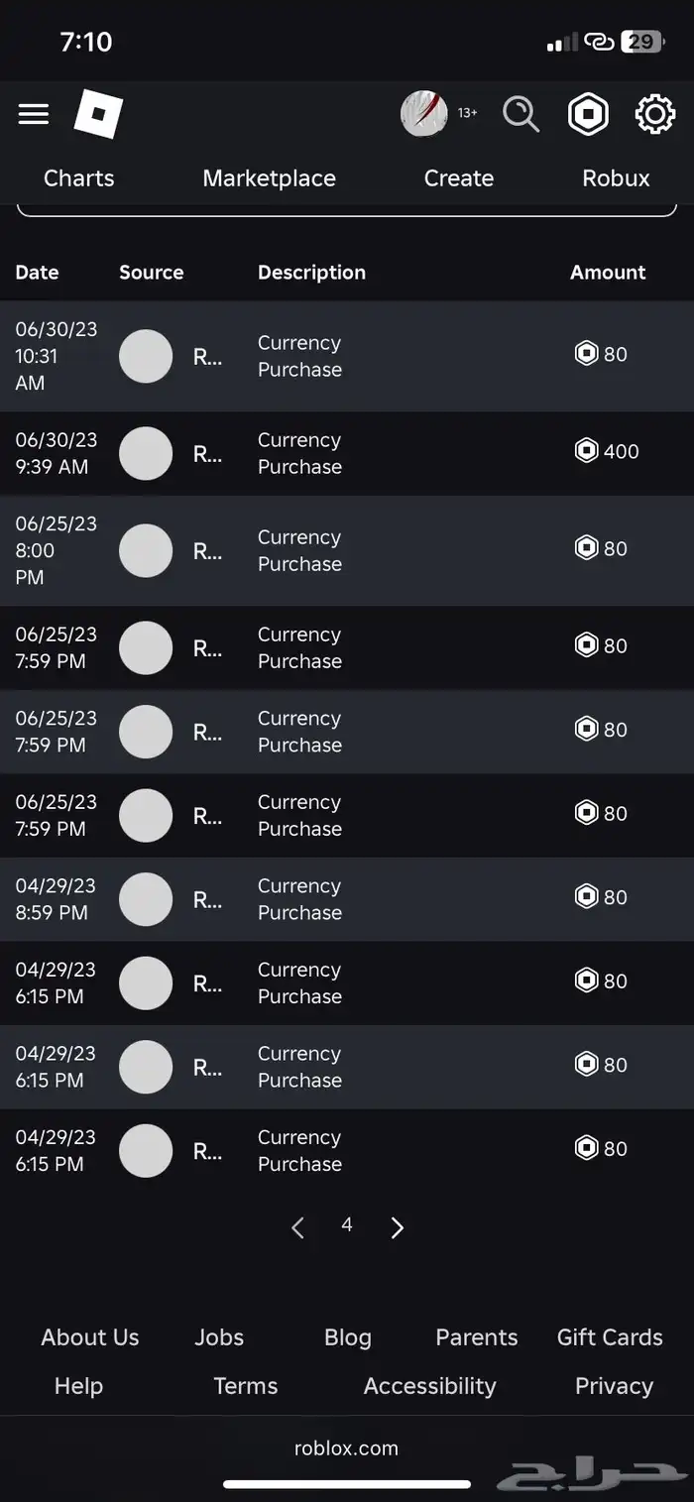Select the Create tab
Viewport: 694px width, 1502px height.
point(458,178)
